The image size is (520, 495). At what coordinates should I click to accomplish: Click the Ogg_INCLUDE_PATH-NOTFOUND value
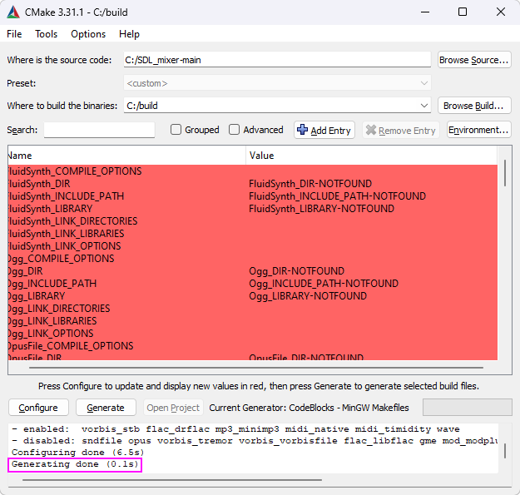(324, 284)
